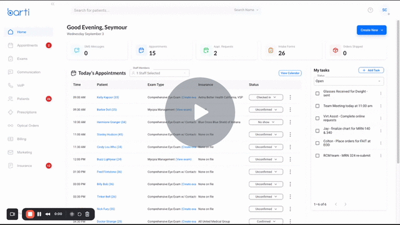The width and height of the screenshot is (400, 225).
Task: Check off Colton place orders task
Action: coord(317,143)
